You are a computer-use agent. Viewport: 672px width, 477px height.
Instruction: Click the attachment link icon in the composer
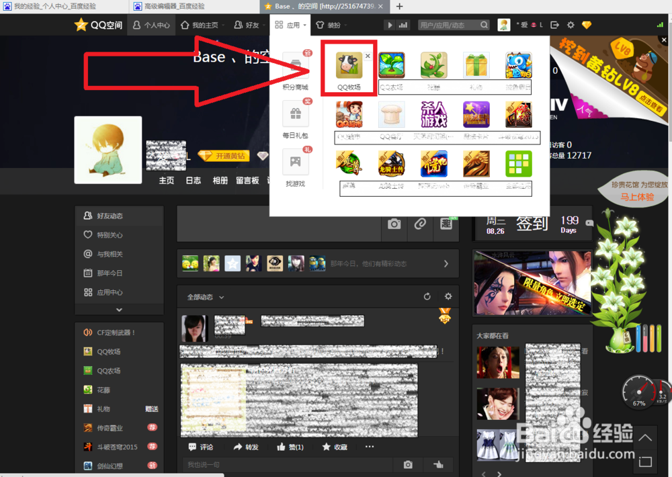(420, 224)
